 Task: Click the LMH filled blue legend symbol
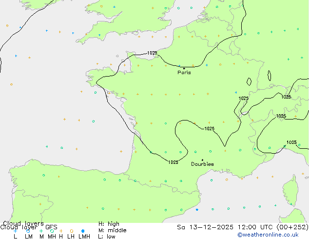(x=83, y=231)
